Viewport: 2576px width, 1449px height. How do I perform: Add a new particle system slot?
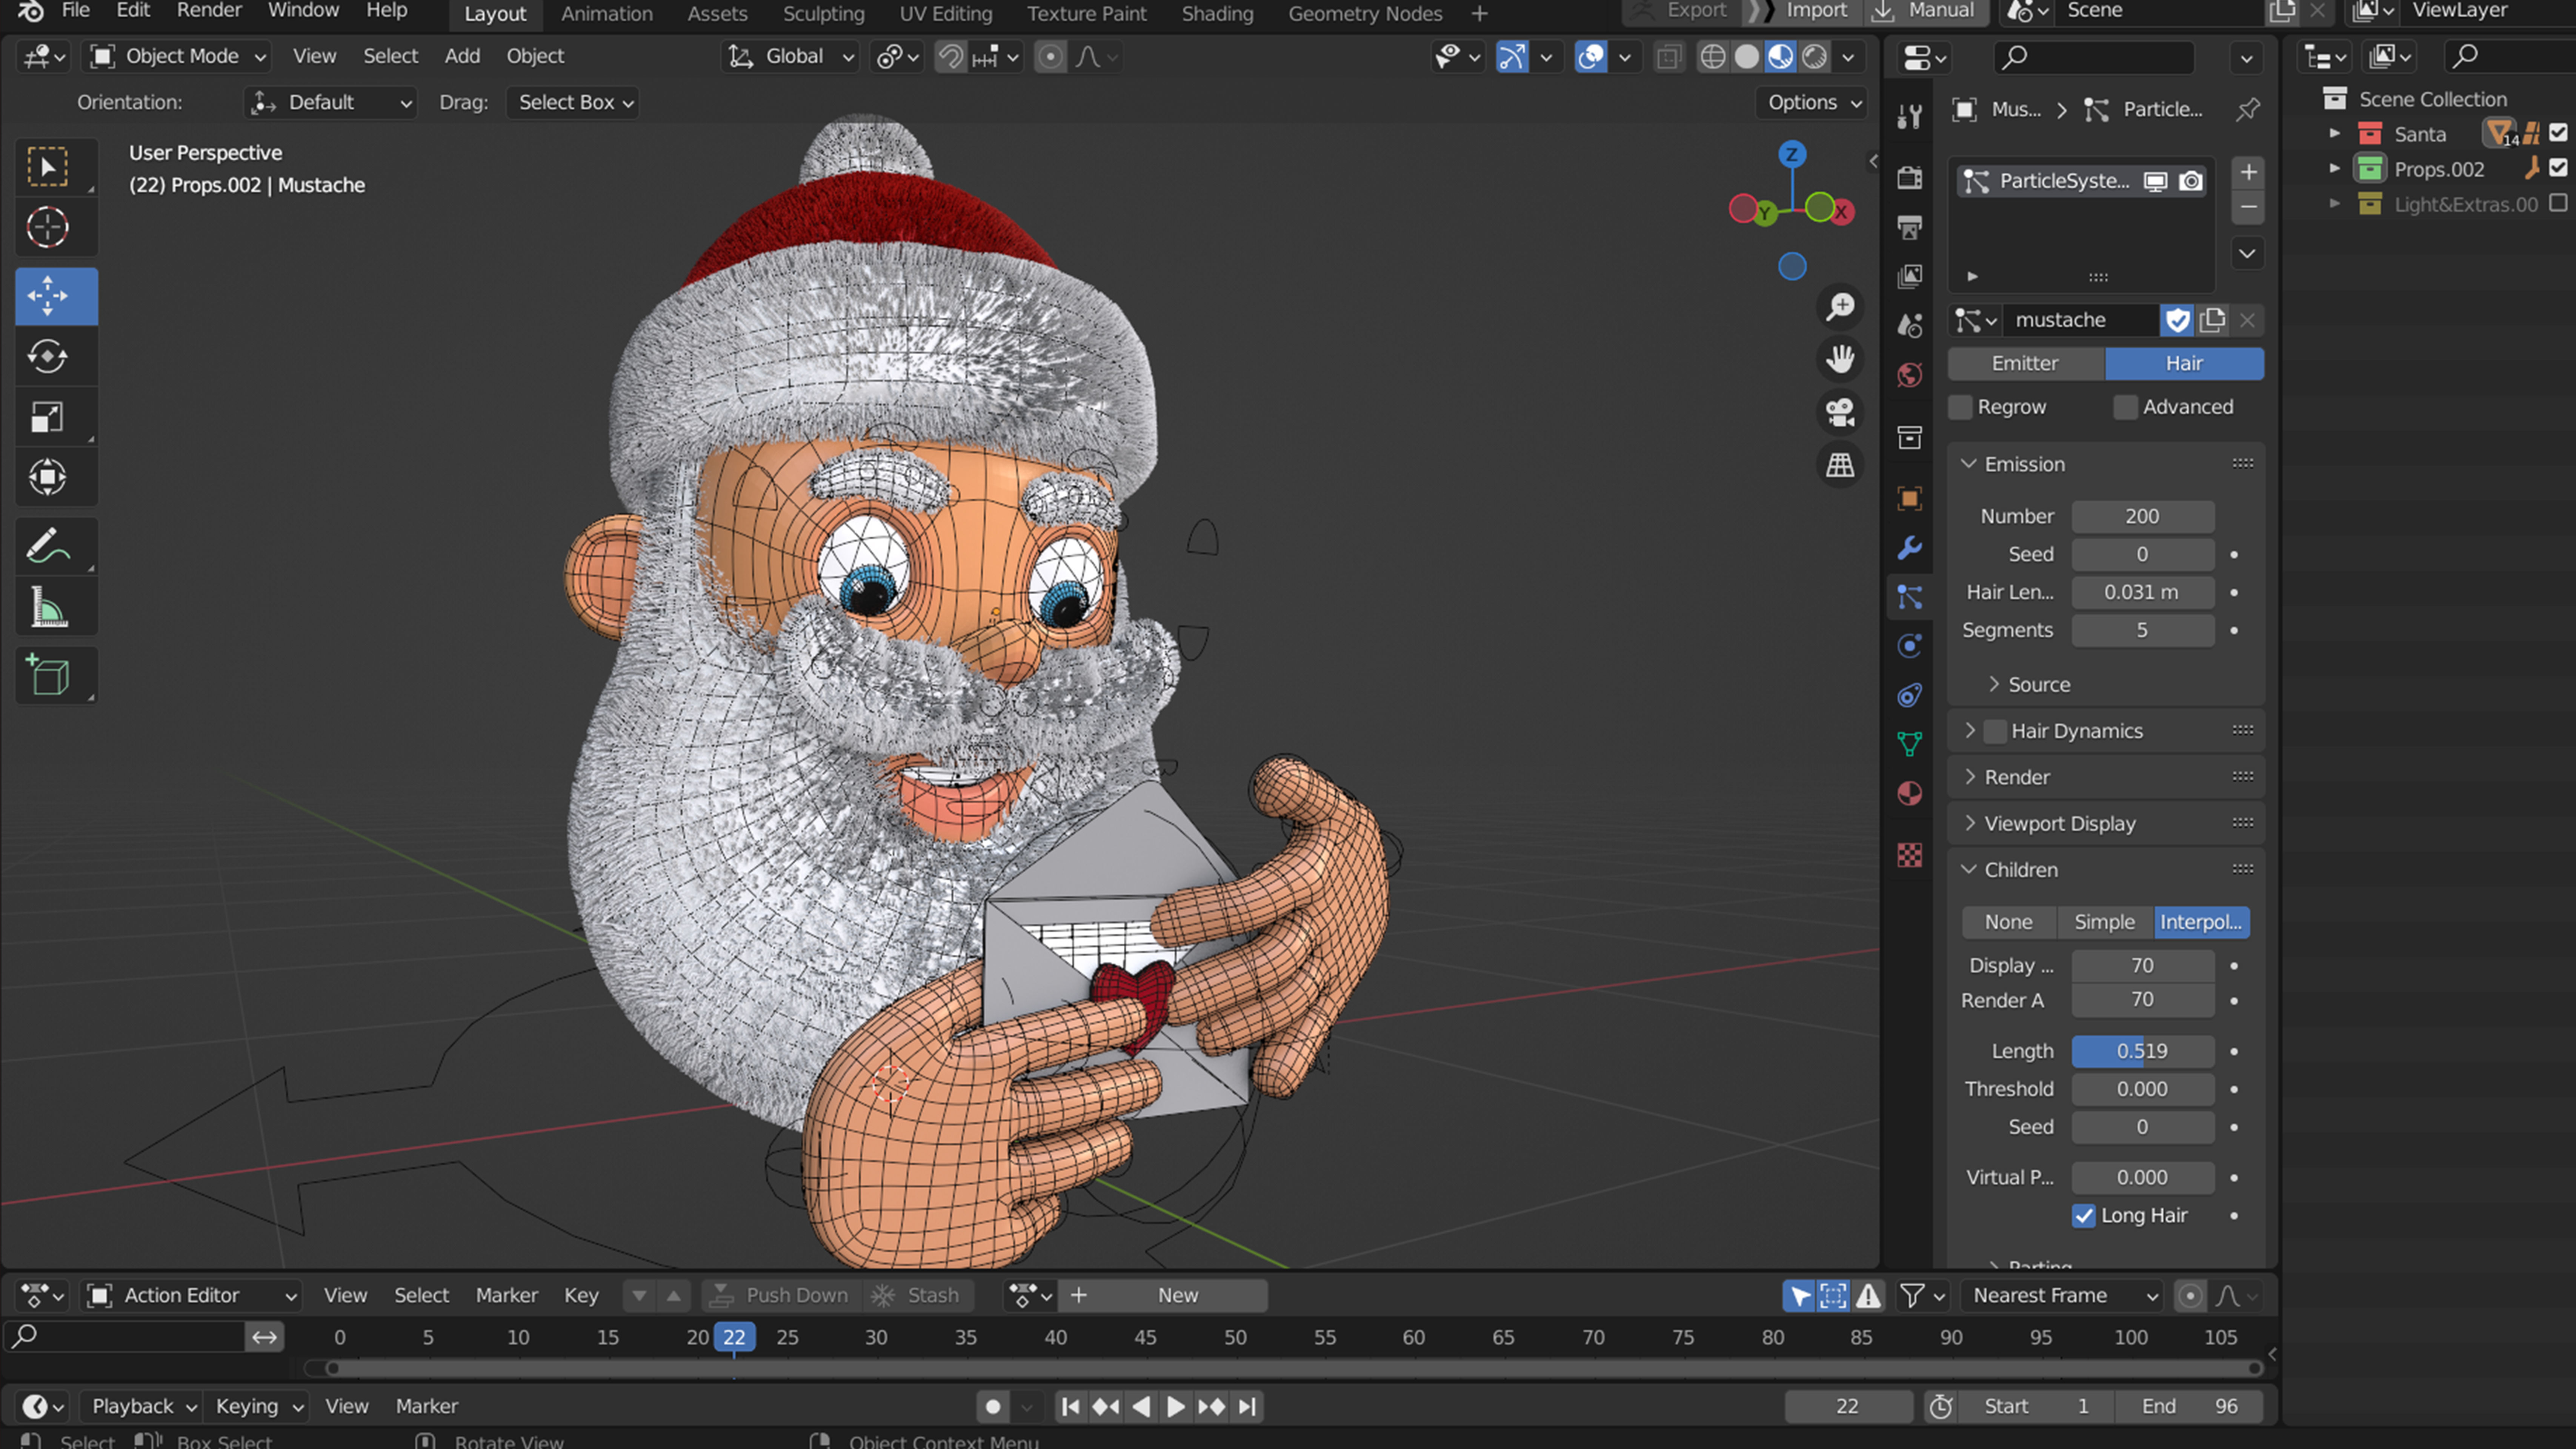pos(2248,173)
